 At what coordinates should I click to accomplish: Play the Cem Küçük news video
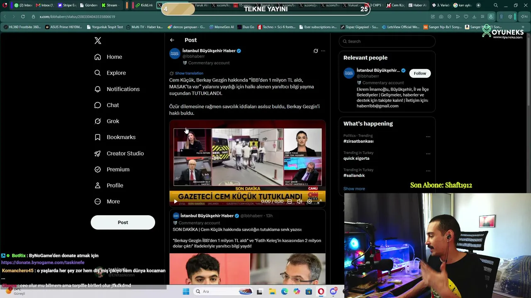coord(175,202)
